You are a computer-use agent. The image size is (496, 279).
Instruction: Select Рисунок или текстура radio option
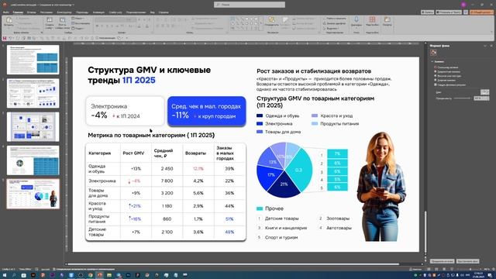(x=436, y=76)
